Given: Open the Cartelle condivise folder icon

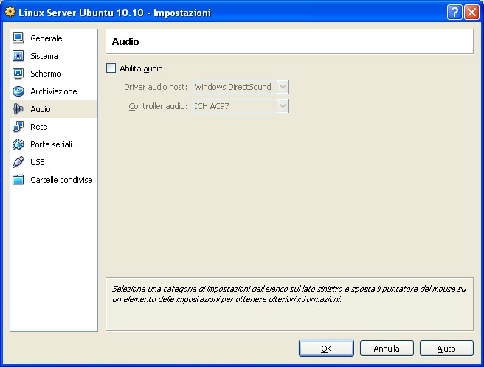Looking at the screenshot, I should 18,180.
